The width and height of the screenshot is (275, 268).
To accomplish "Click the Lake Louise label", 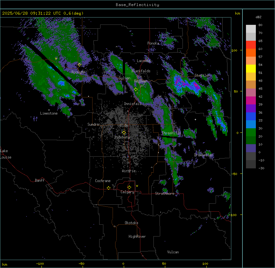I will click(6, 154).
